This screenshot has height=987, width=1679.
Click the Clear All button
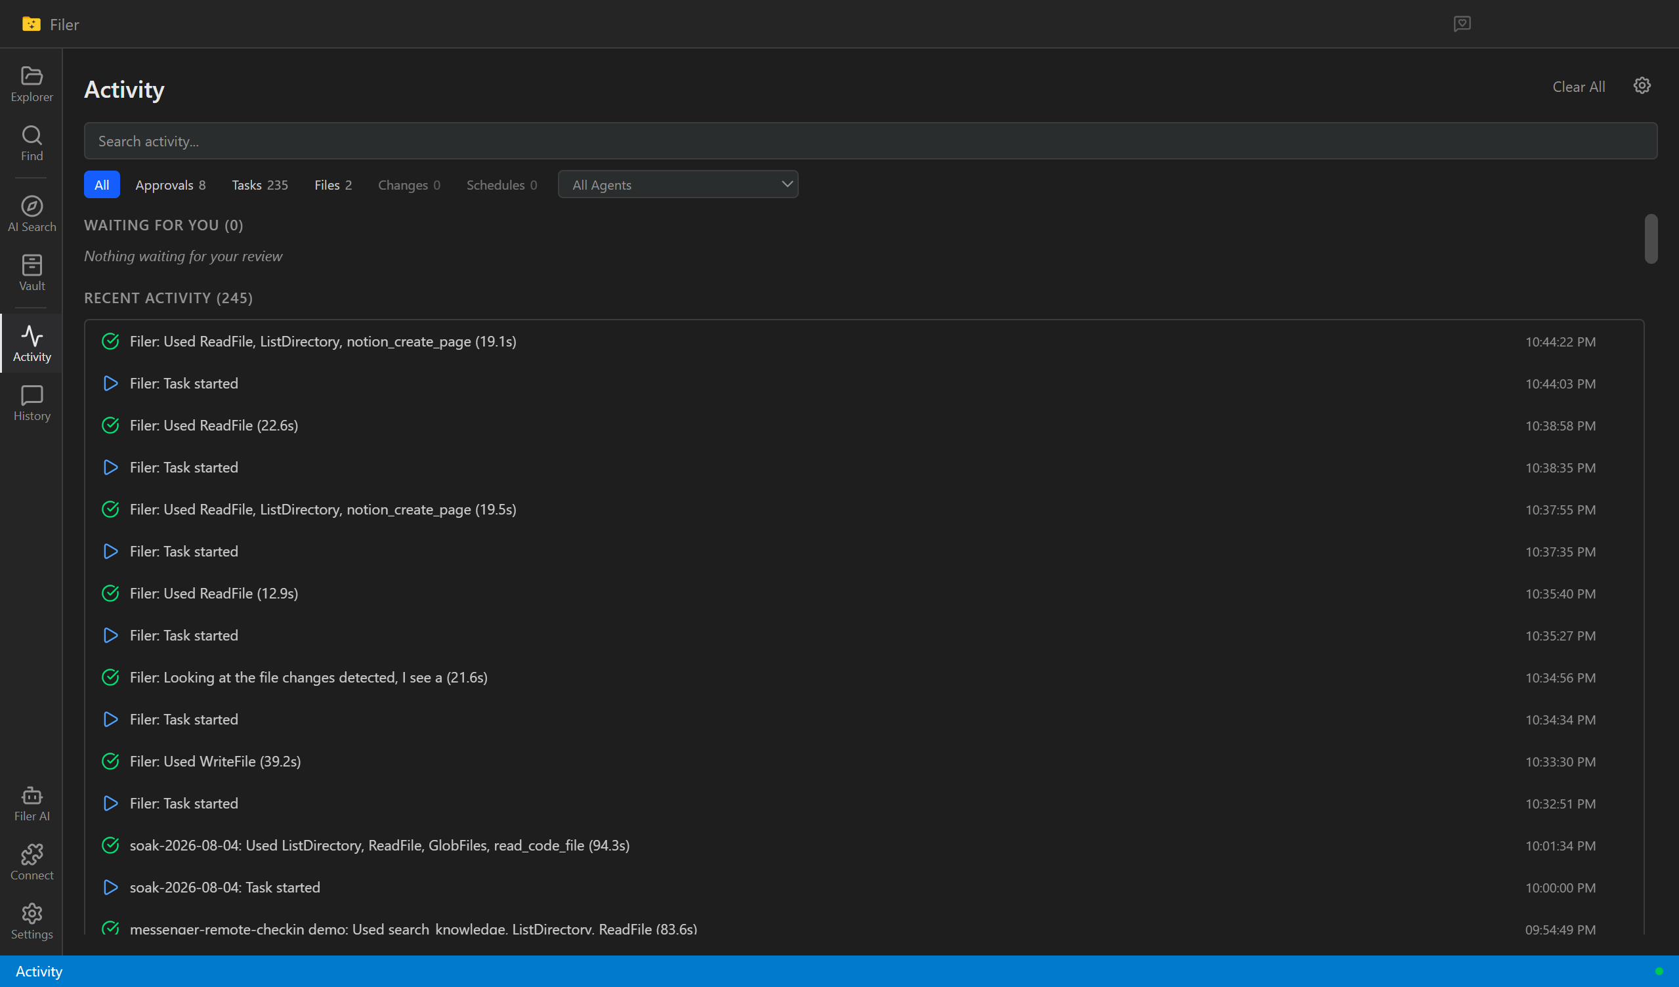1579,87
